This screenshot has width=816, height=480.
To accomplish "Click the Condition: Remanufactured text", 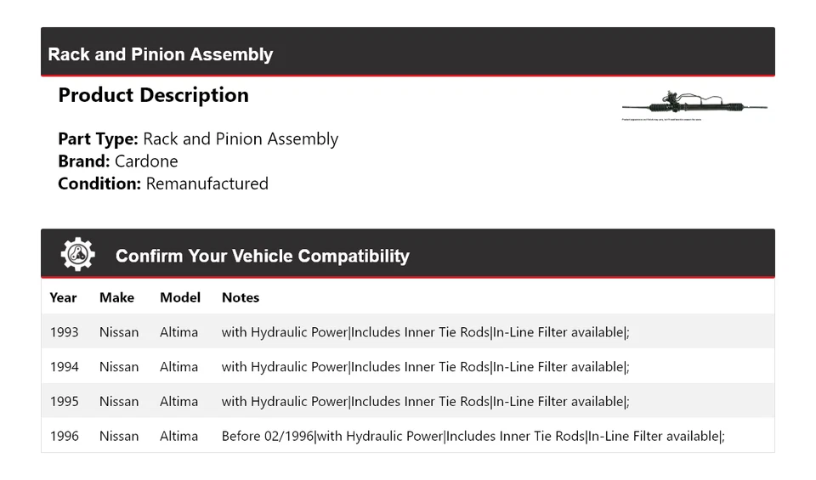I will [x=163, y=184].
